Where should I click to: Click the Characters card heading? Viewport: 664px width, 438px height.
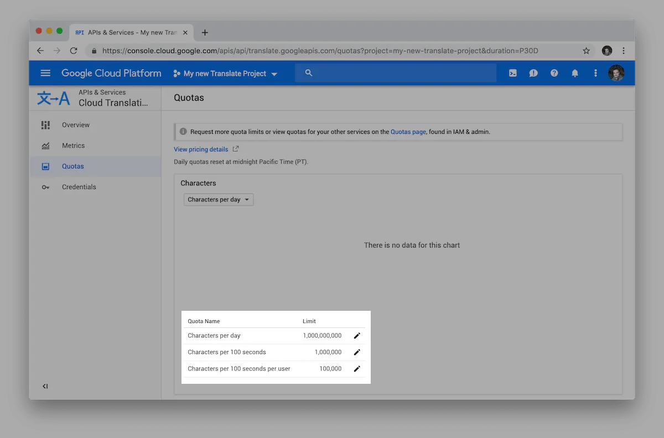198,183
